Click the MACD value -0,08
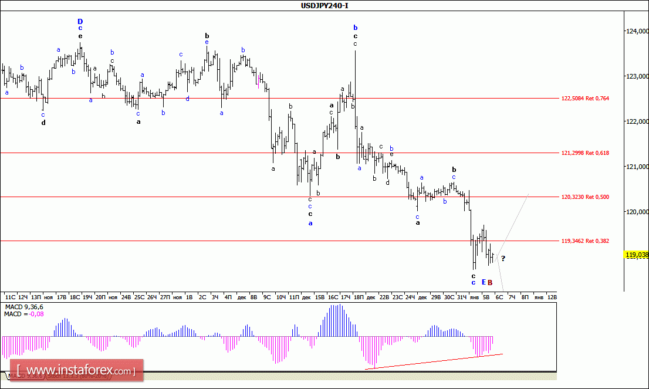Image resolution: width=649 pixels, height=389 pixels. coord(36,314)
